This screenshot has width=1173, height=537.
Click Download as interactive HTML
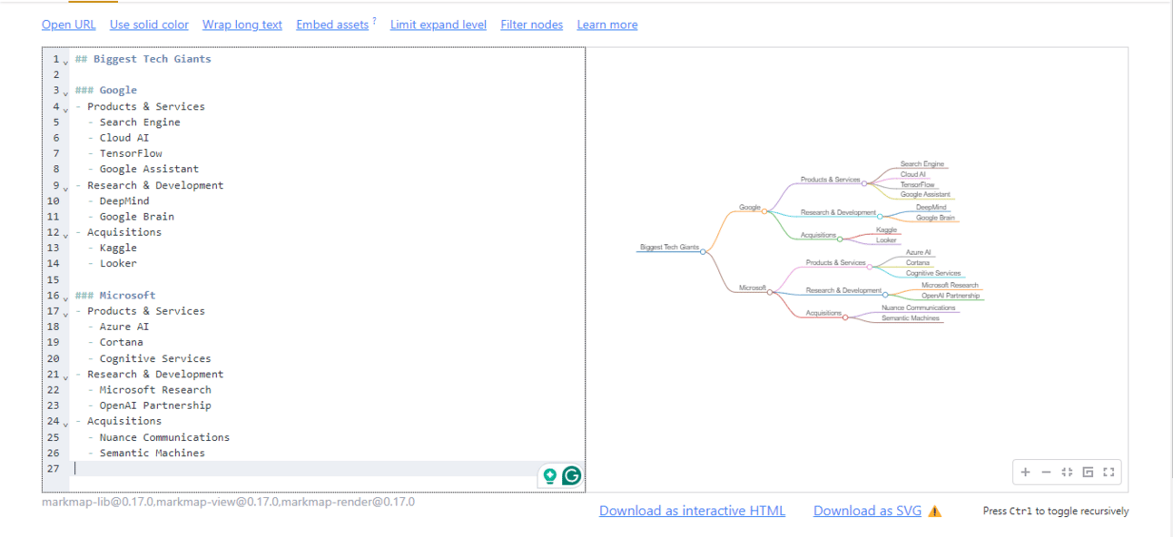pyautogui.click(x=692, y=511)
